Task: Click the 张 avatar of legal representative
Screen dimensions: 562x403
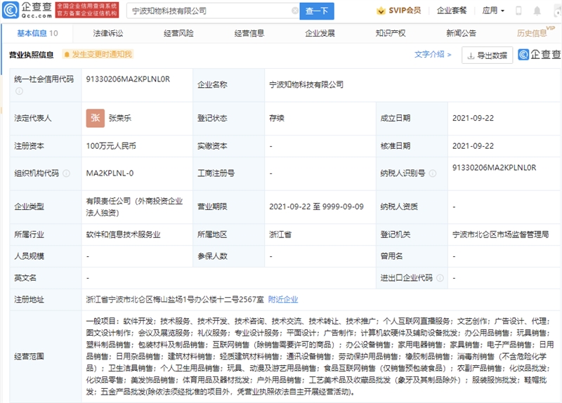Action: pyautogui.click(x=95, y=119)
